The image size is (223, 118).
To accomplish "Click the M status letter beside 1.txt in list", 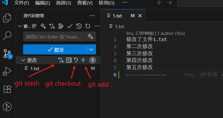I will coord(93,69).
